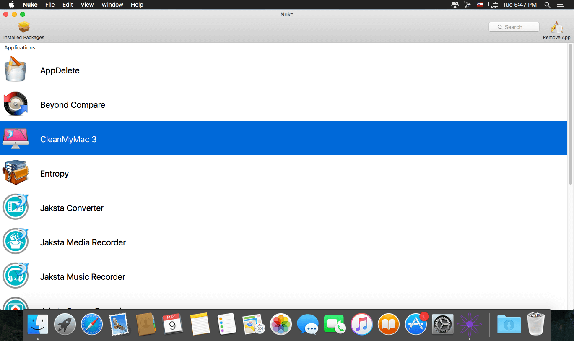This screenshot has height=341, width=574.
Task: Open Messages from the Dock
Action: tap(307, 324)
